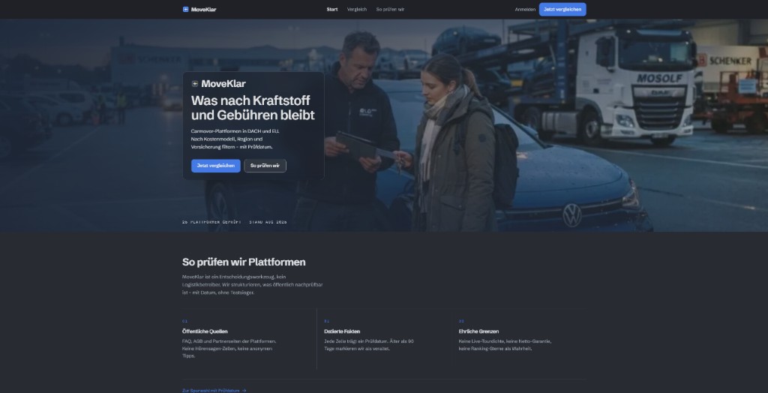Image resolution: width=768 pixels, height=393 pixels.
Task: Click the Anmelden link
Action: 525,9
